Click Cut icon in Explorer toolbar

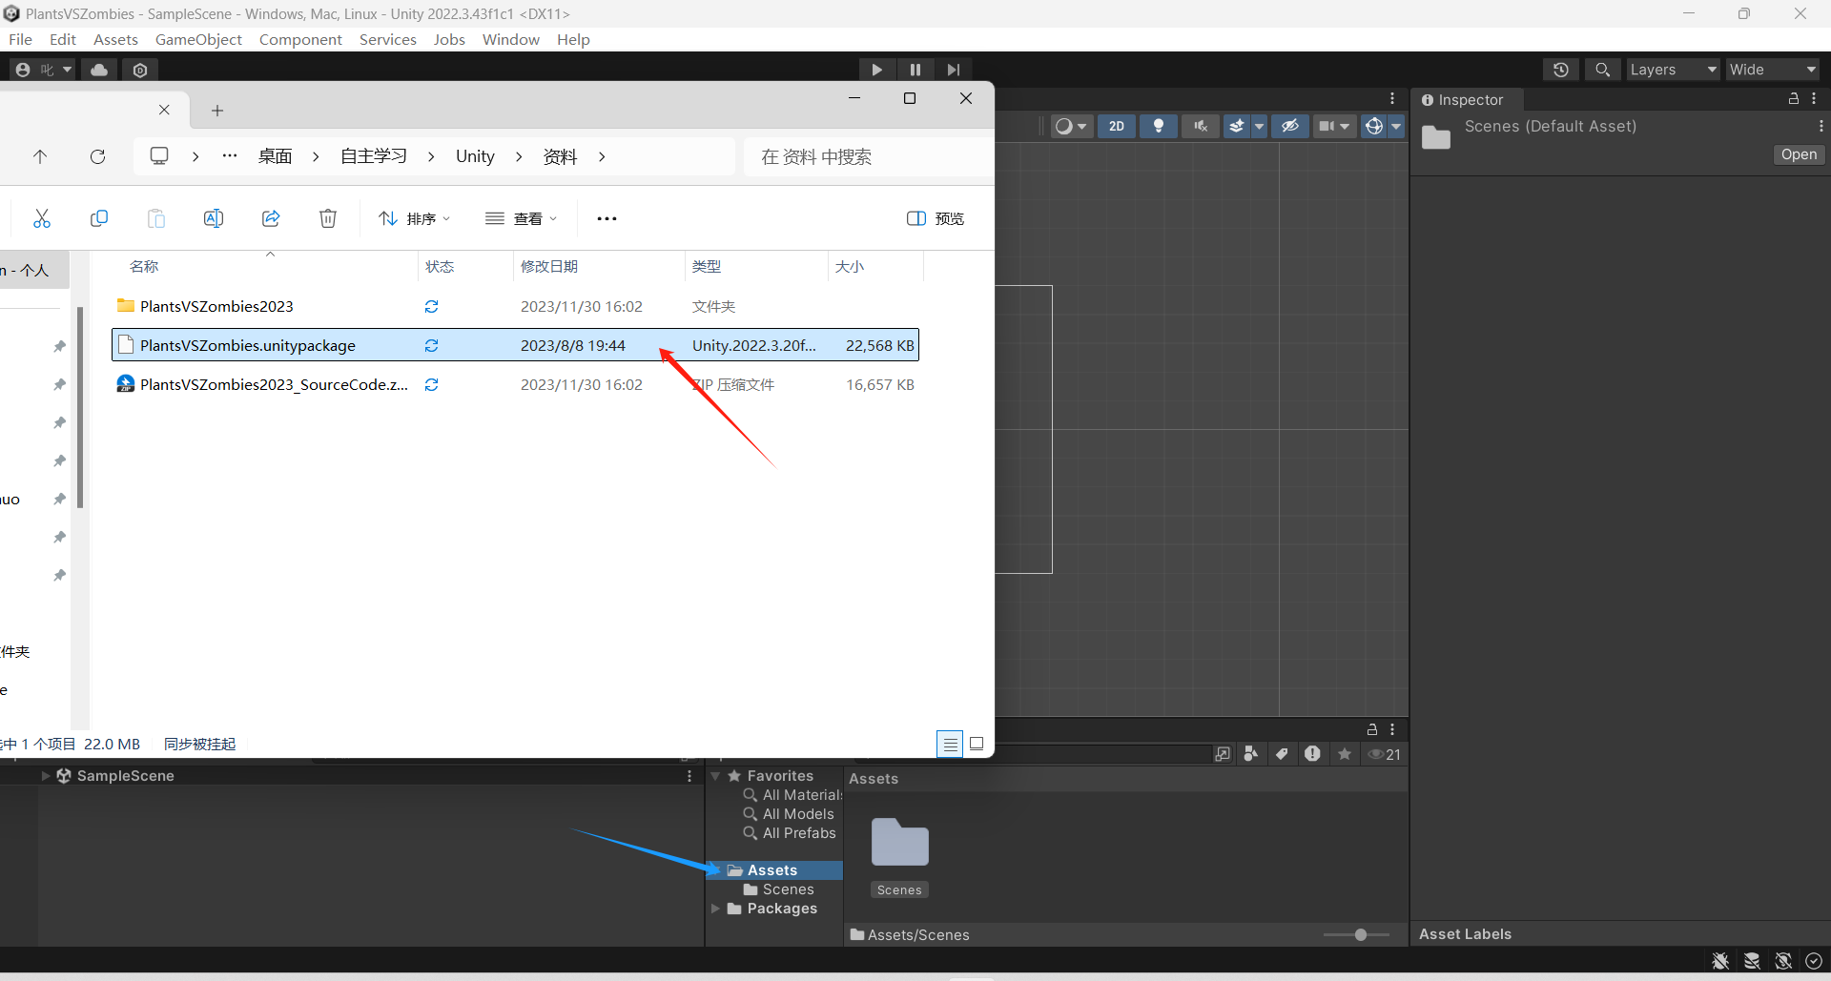tap(42, 218)
